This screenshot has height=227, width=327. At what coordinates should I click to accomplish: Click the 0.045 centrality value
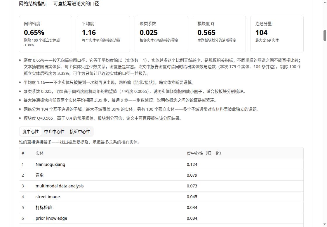coord(192,197)
